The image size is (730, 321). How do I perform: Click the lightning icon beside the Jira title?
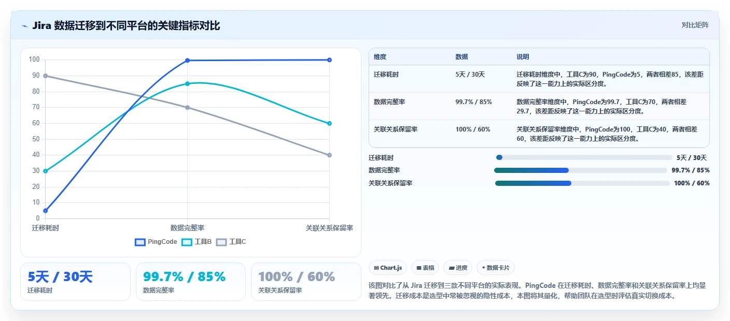pos(24,26)
